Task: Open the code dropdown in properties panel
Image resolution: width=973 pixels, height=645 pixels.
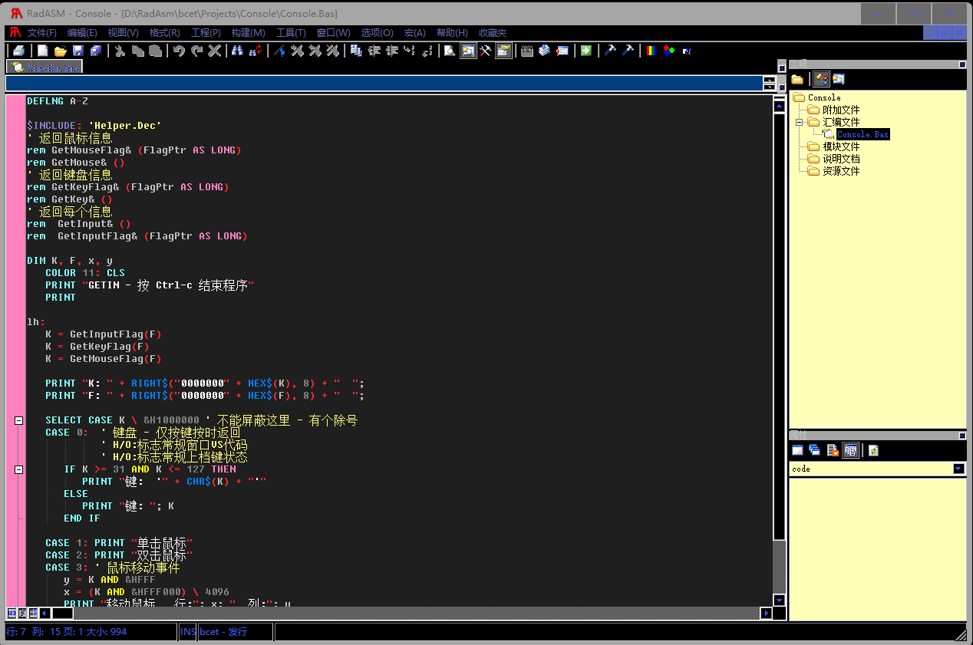Action: [x=958, y=469]
